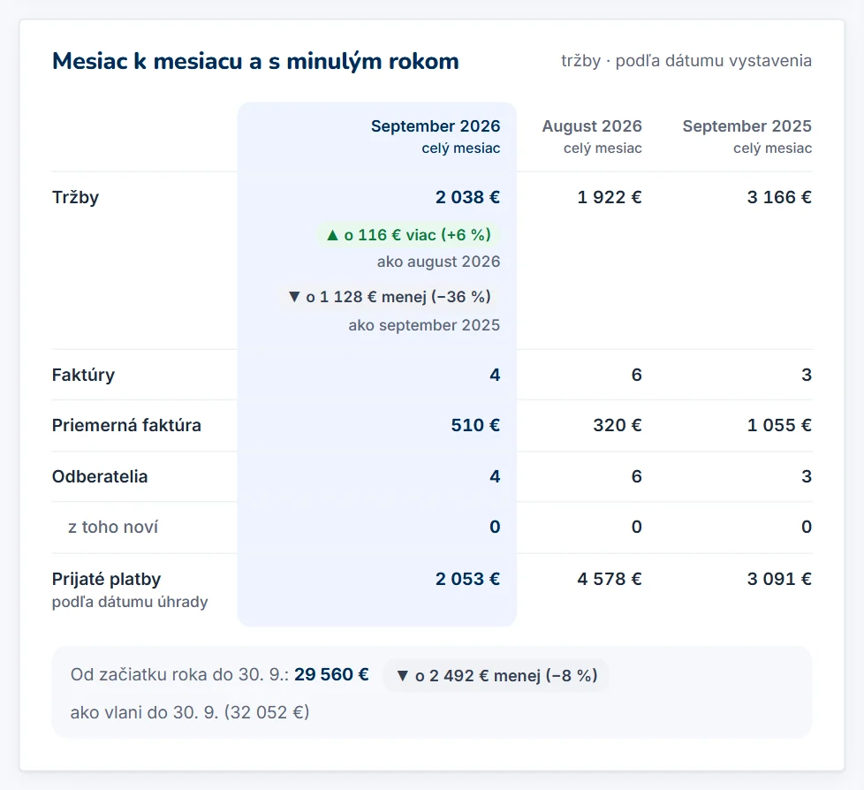The image size is (864, 790).
Task: Click Faktúry count '6' for August 2026
Action: pos(636,375)
